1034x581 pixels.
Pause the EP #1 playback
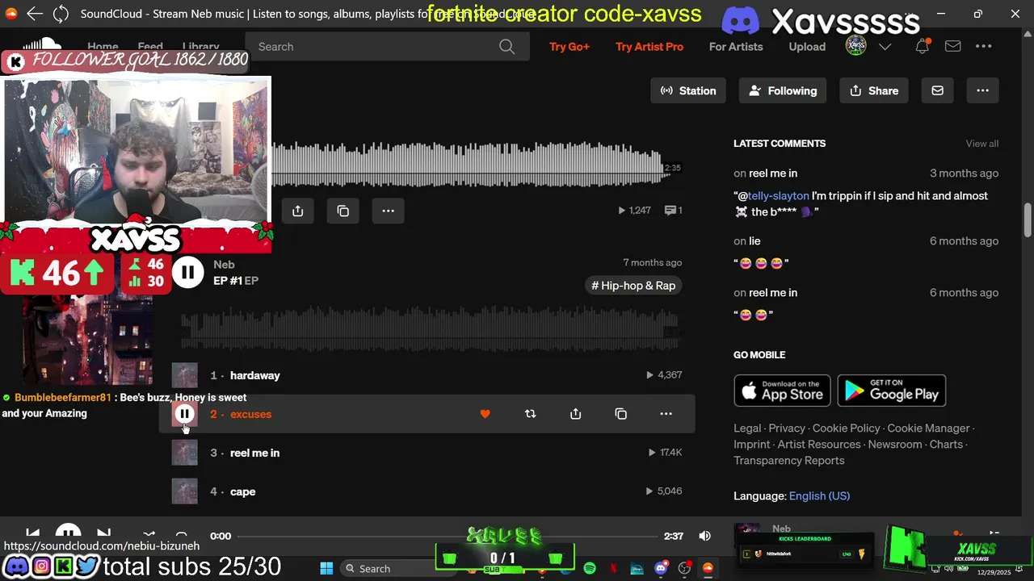[187, 272]
